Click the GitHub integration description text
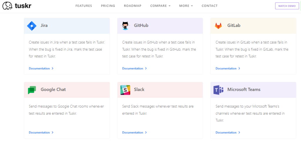 coord(159,49)
